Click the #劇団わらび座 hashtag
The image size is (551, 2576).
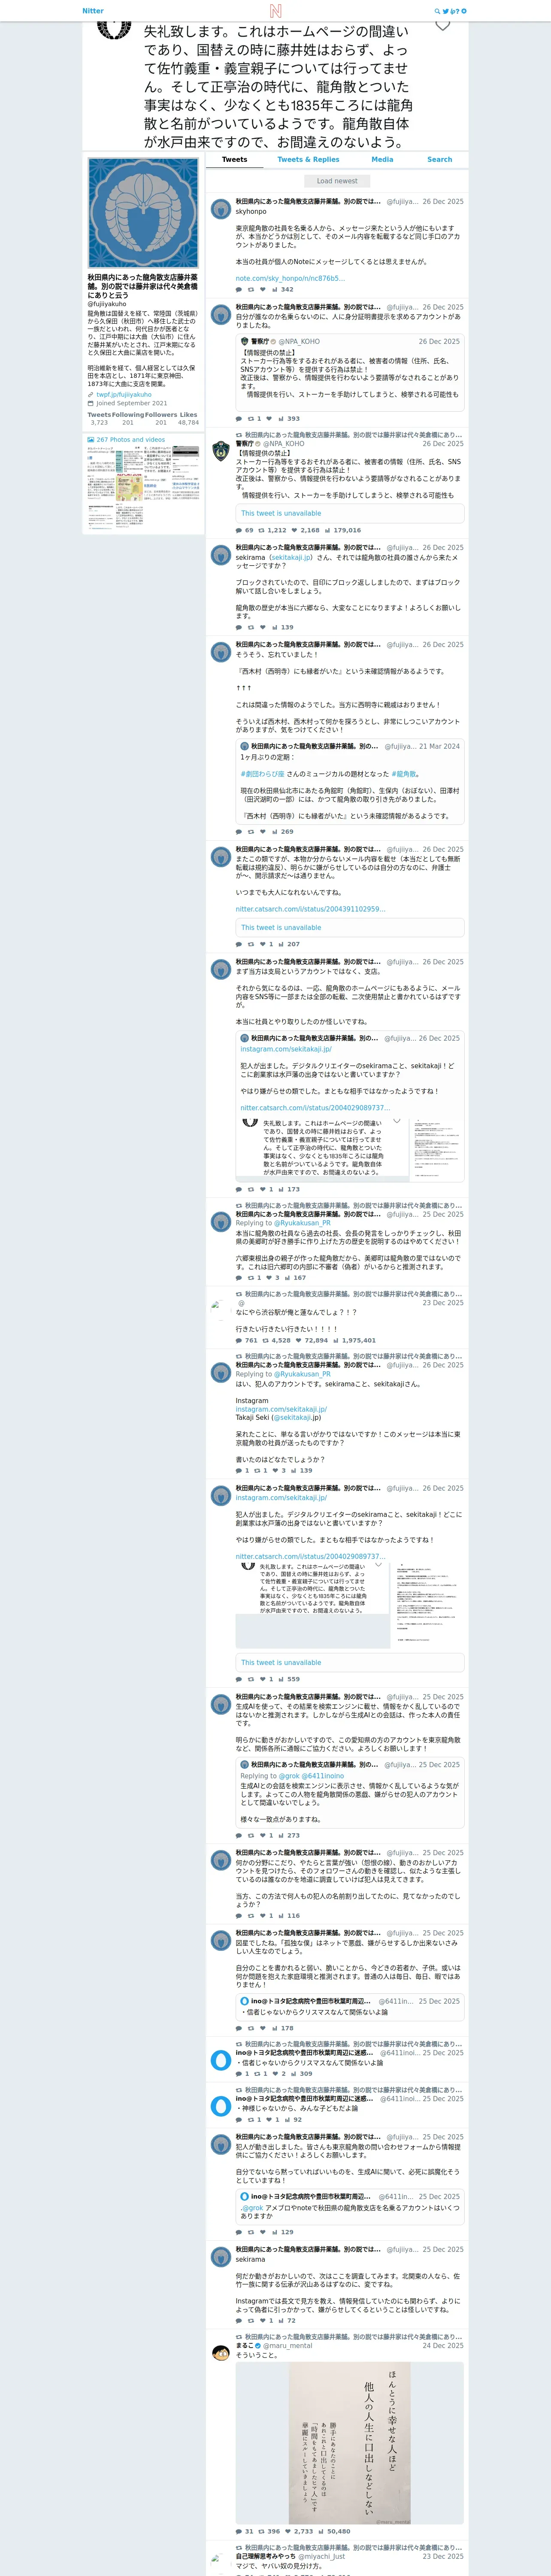click(x=262, y=774)
